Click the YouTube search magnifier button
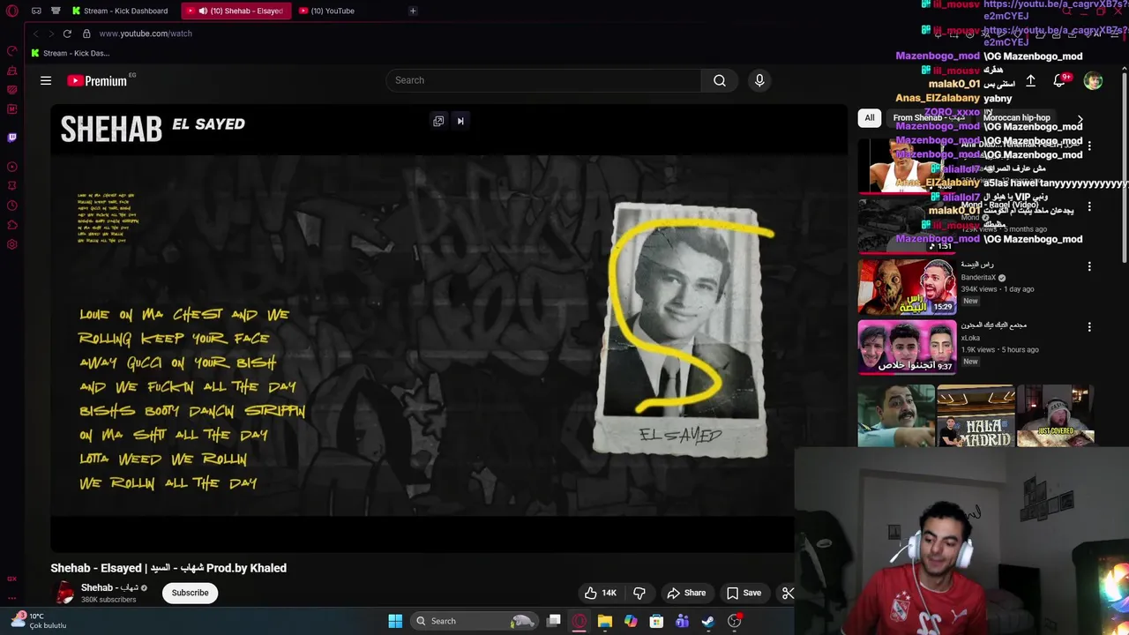 pos(720,80)
